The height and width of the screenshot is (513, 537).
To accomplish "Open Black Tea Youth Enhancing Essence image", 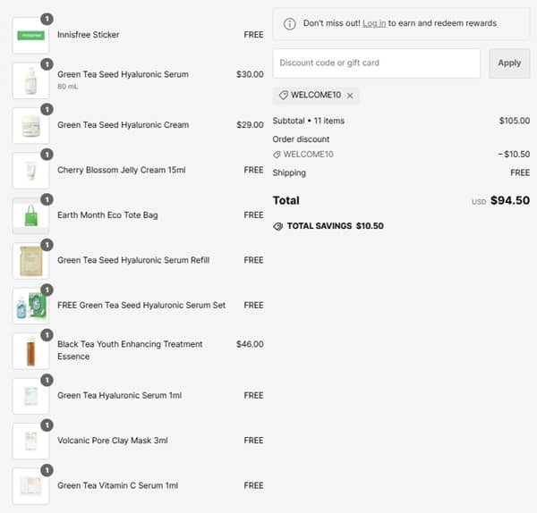I will tap(30, 351).
